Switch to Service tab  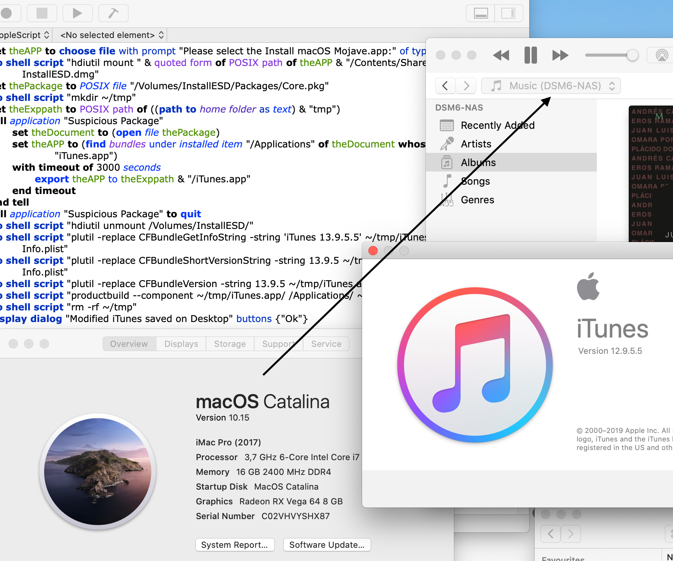pos(326,344)
